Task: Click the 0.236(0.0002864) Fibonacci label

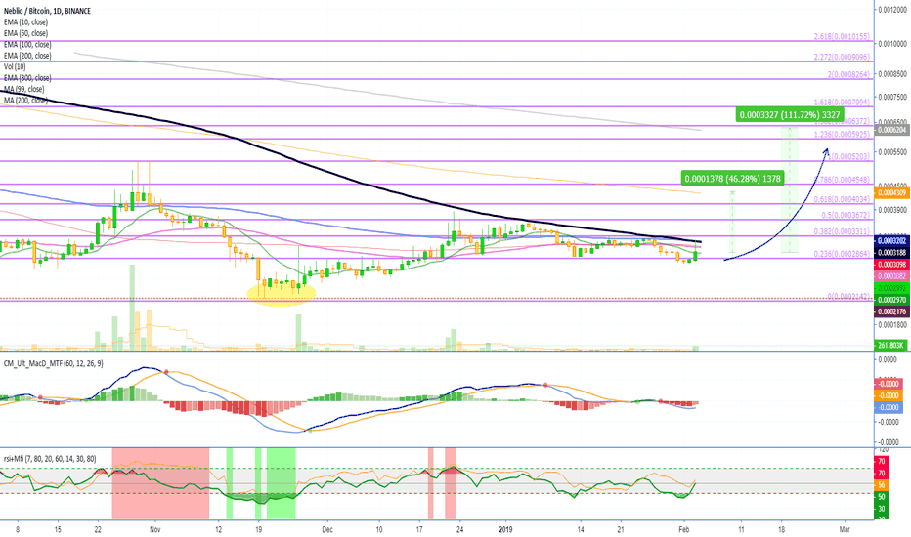Action: (842, 254)
